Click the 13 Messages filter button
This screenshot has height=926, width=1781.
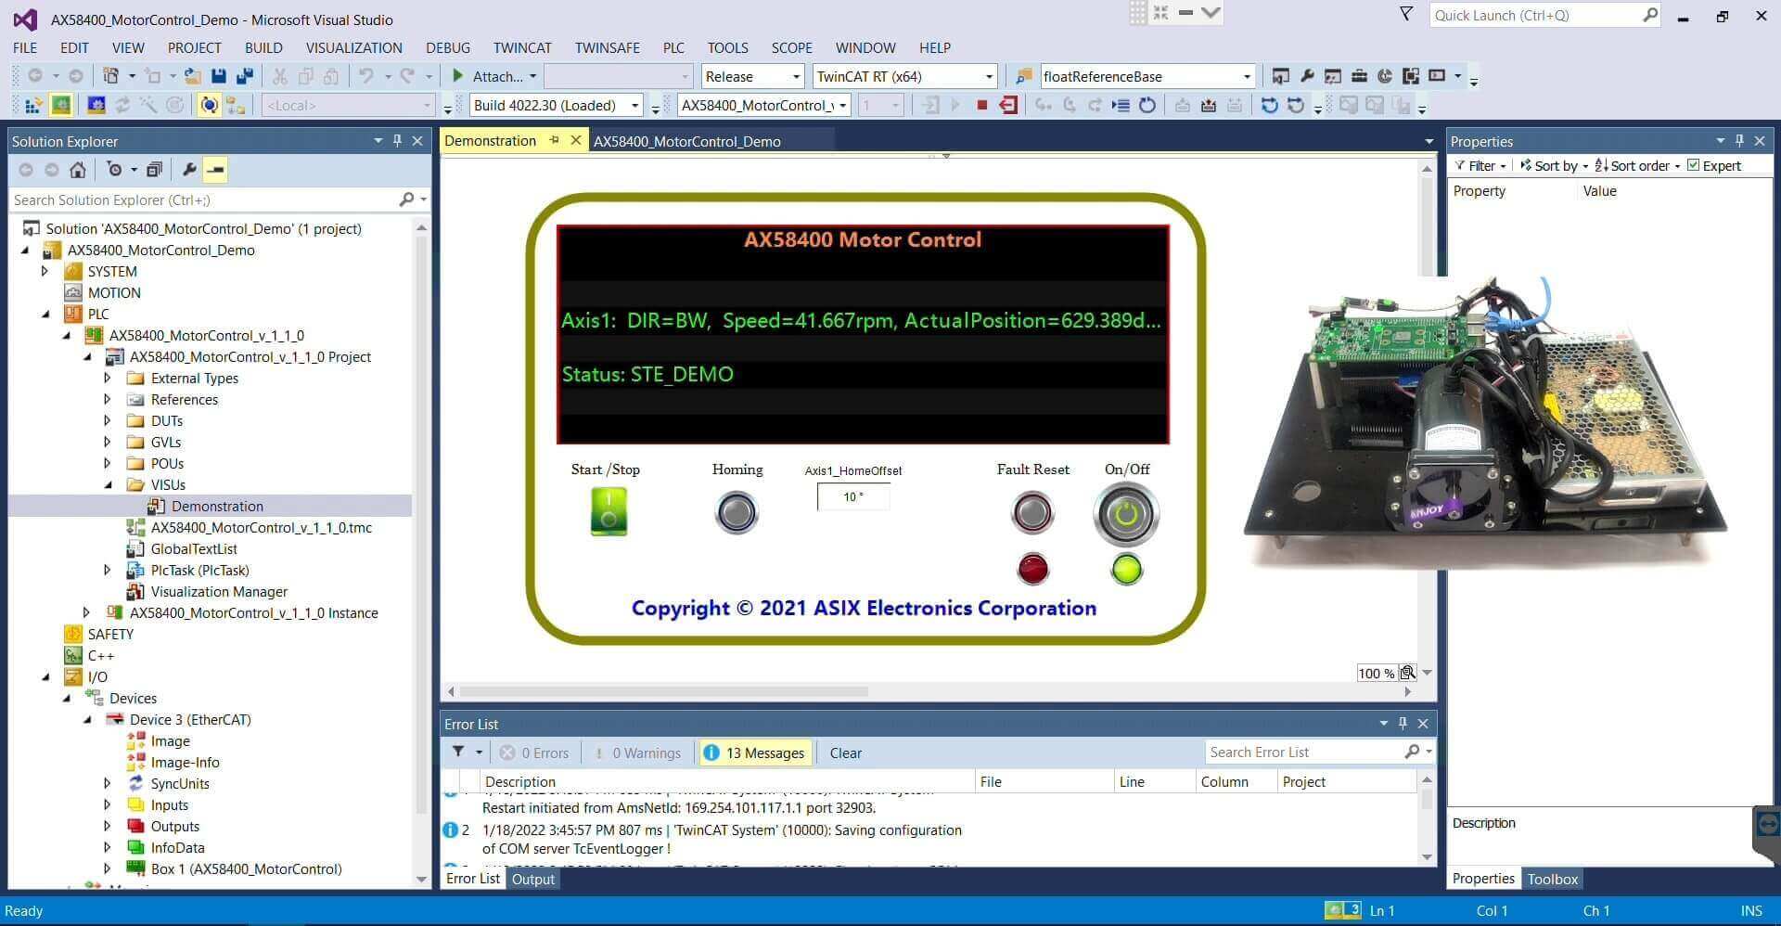point(755,752)
